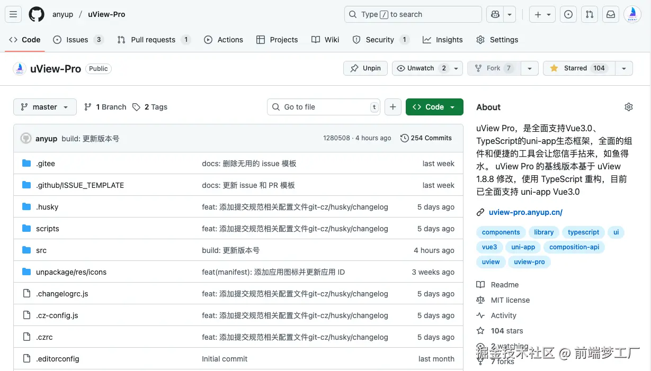Open the master branch selector
The image size is (651, 371).
tap(45, 107)
